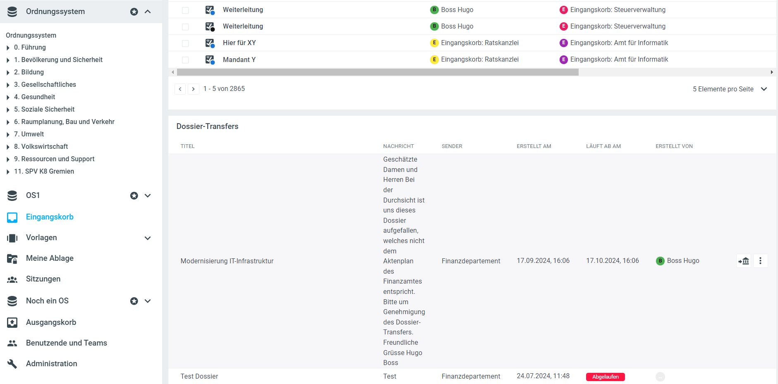Tick the checkbox for the Mandant Y row
The image size is (778, 384).
(185, 60)
